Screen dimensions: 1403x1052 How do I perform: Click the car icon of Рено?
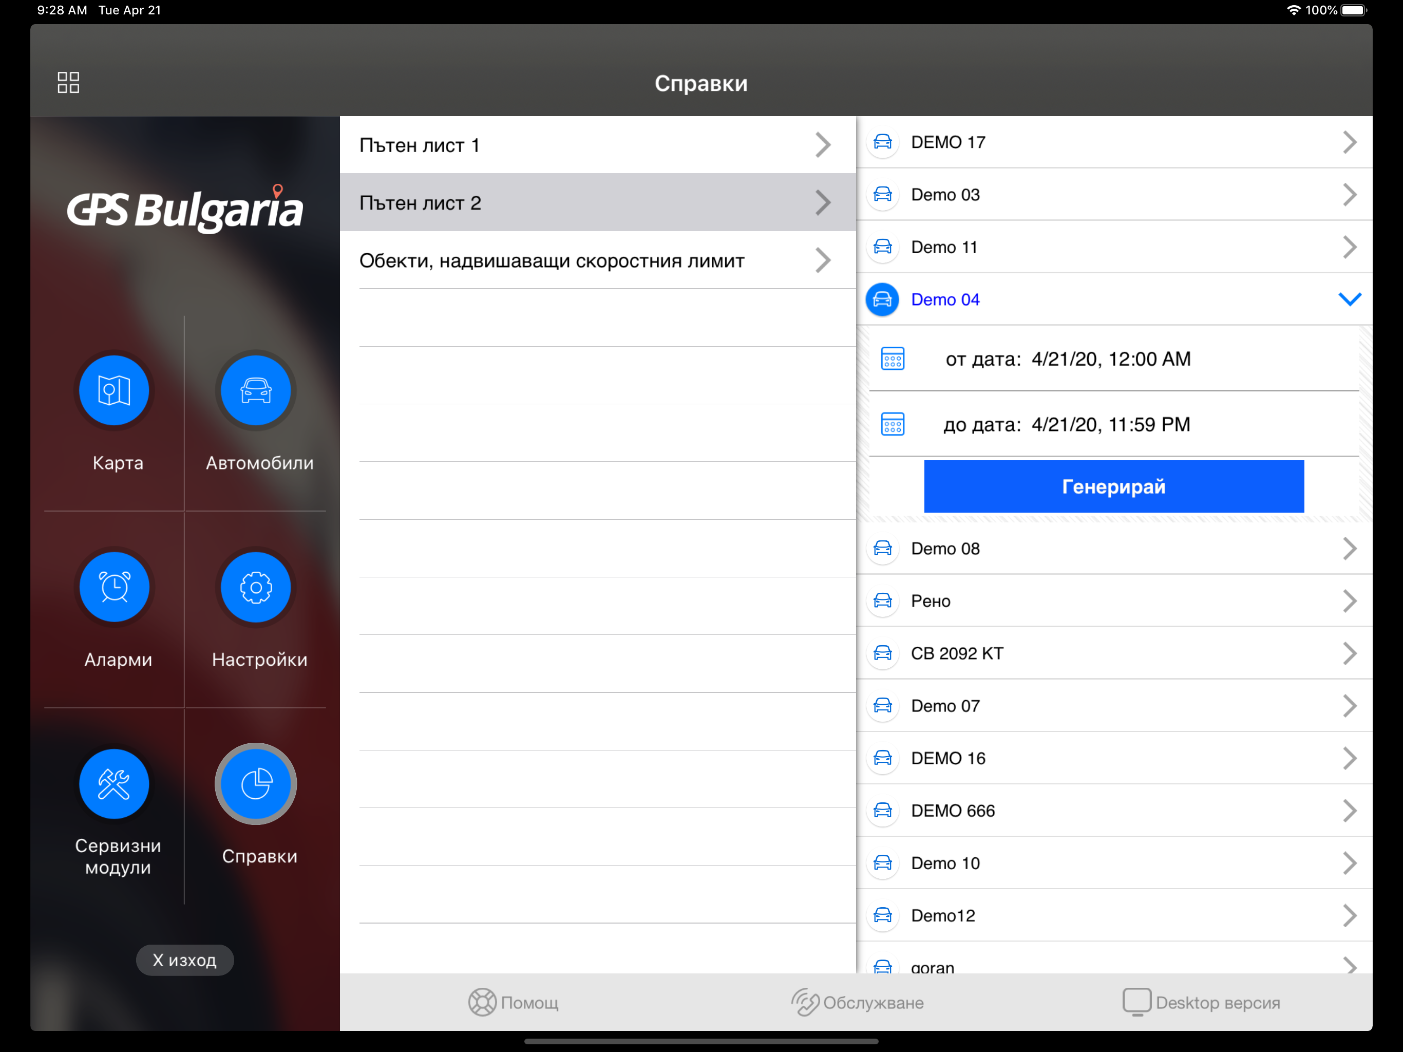(882, 600)
